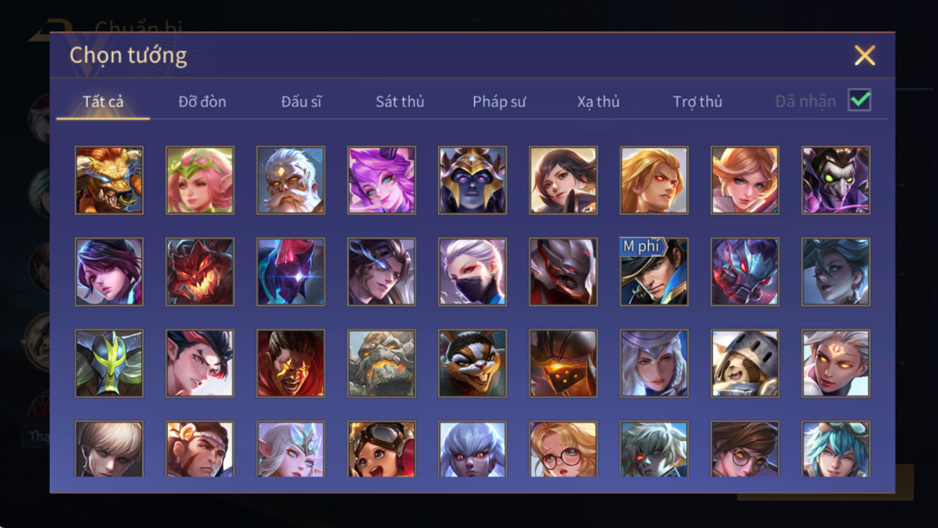Select the hero labeled M phí
This screenshot has width=938, height=528.
click(x=654, y=271)
